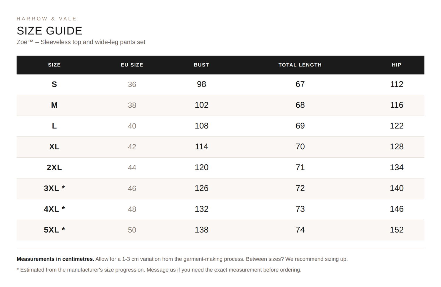Click the HARROW & VALE brand name
441x287 pixels.
46,19
